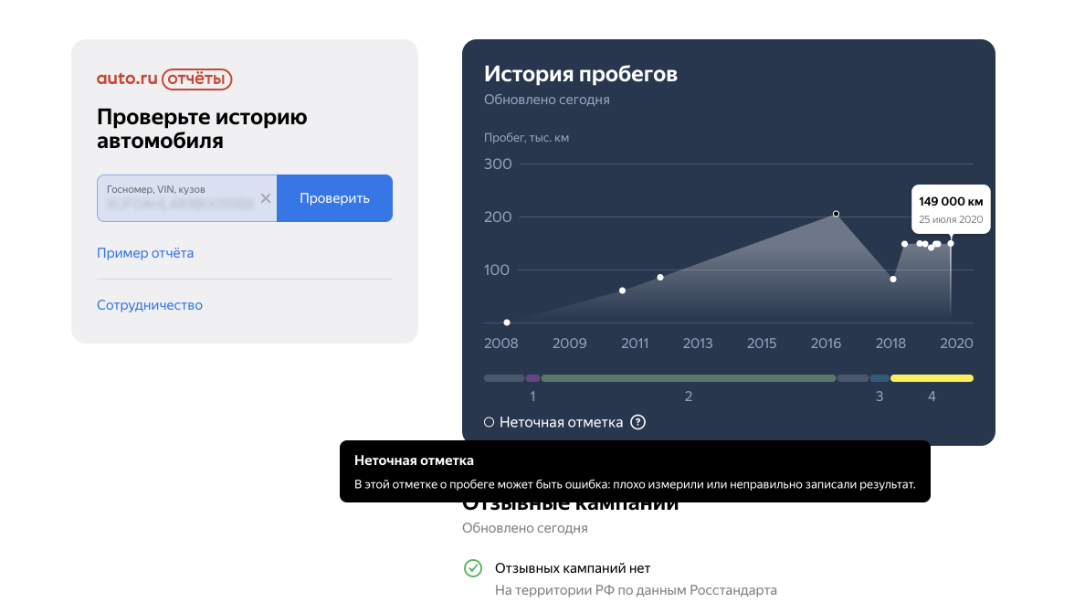
Task: Click the Отчёты badge next to logo
Action: (x=197, y=79)
